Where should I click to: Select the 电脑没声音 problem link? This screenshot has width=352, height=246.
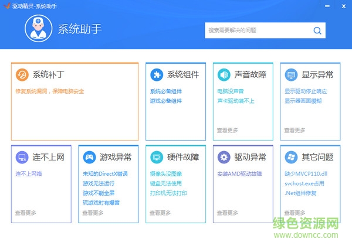231,91
